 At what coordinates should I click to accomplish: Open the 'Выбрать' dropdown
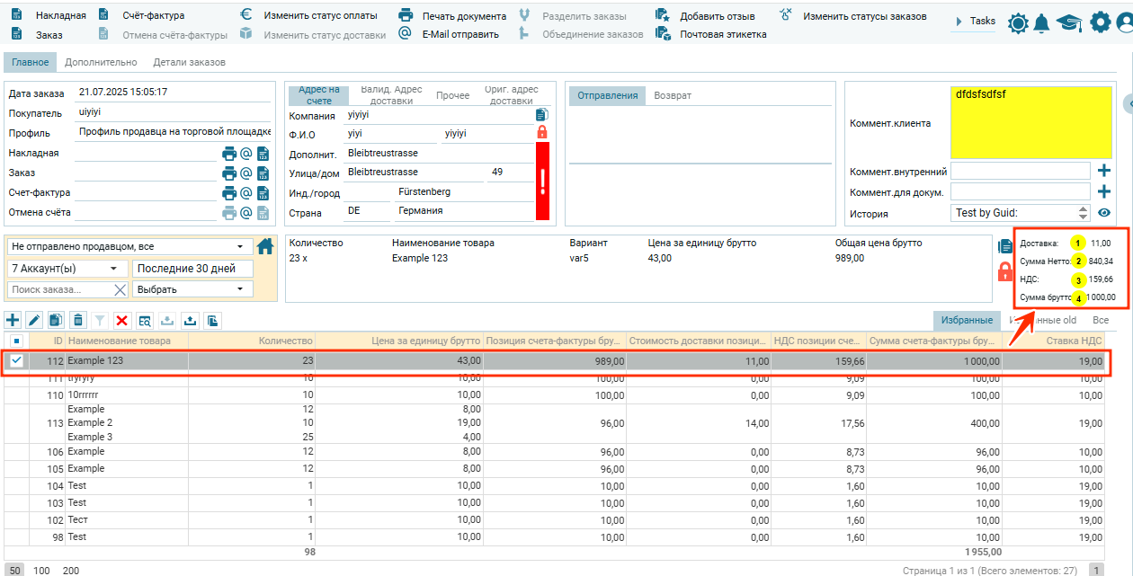(x=192, y=289)
